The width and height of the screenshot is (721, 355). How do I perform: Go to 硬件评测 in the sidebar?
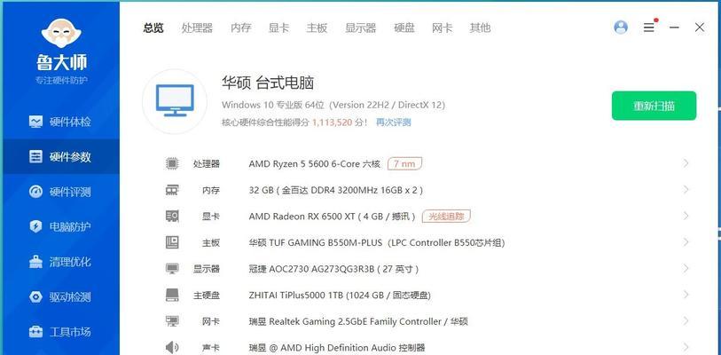pos(59,192)
